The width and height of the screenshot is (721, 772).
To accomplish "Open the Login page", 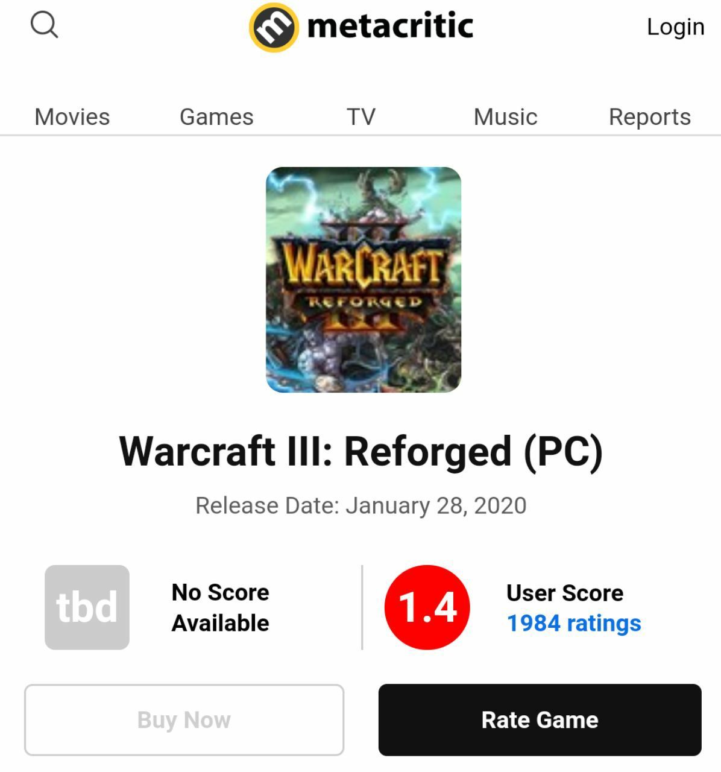I will tap(675, 27).
